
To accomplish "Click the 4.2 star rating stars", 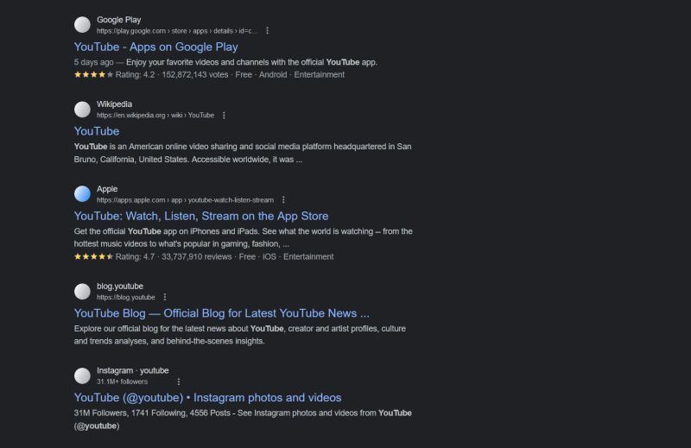I will (x=93, y=75).
